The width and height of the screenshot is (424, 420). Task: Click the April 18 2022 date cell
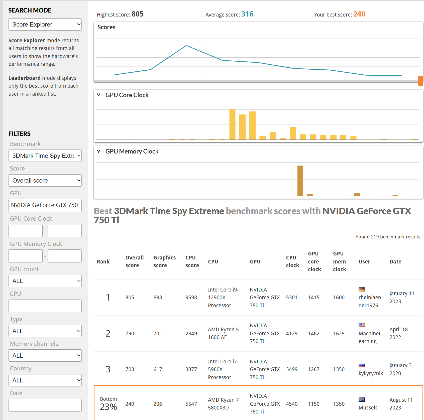point(399,334)
